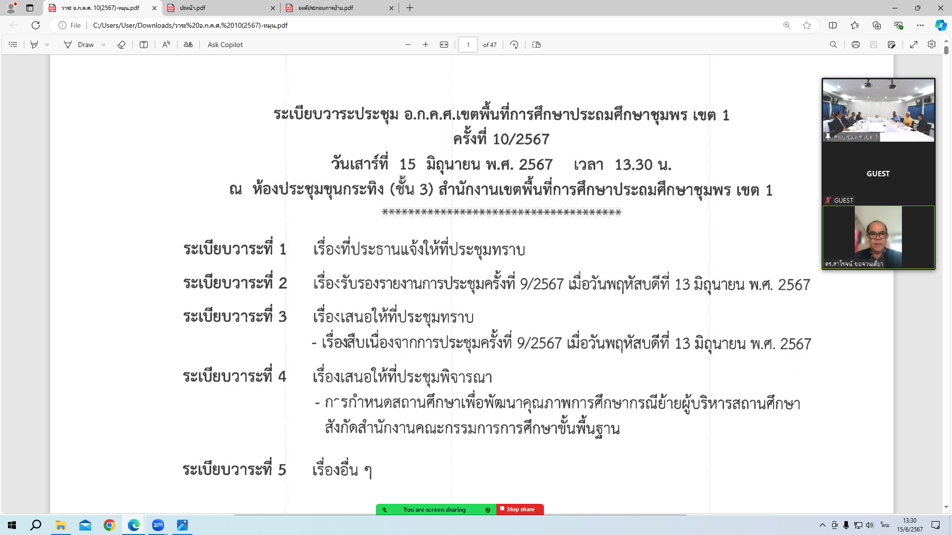The width and height of the screenshot is (952, 535).
Task: Click the Save as icon
Action: point(892,45)
